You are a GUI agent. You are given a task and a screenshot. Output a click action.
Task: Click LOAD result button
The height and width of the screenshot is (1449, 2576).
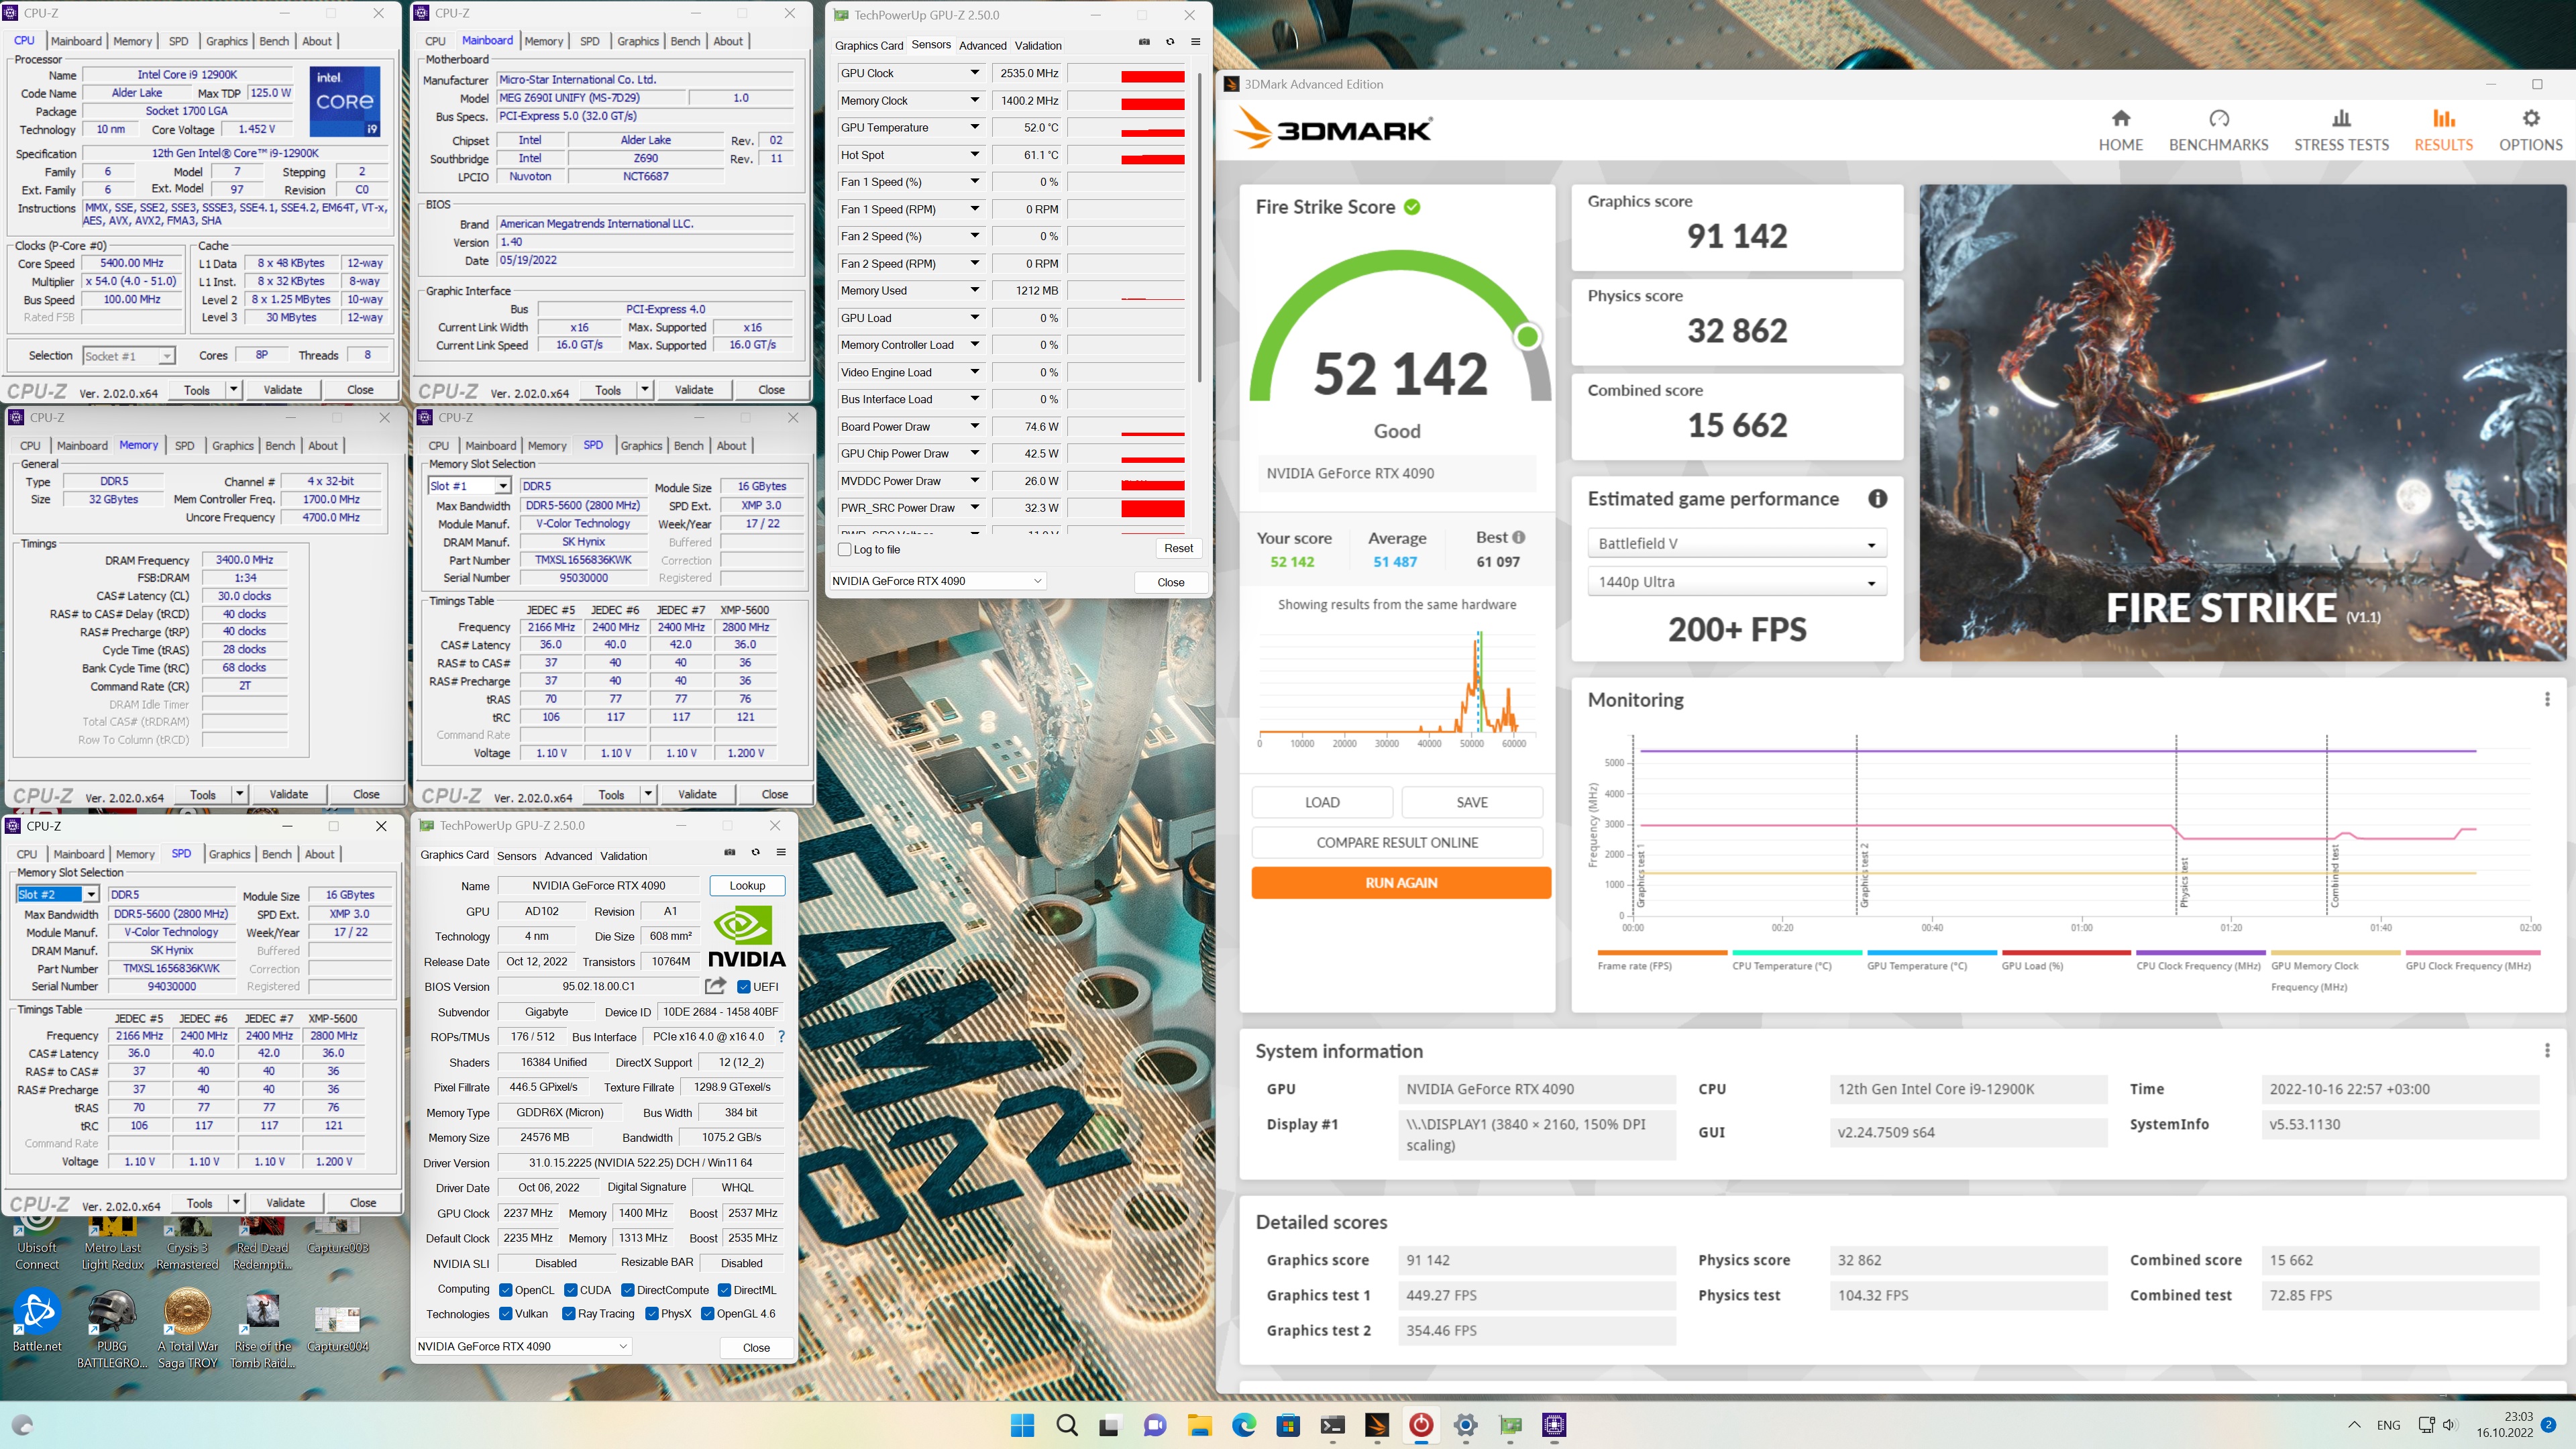[x=1322, y=802]
